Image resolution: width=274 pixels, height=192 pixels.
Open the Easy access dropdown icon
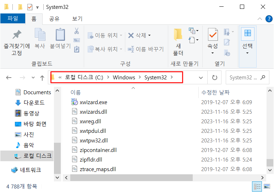(x=193, y=40)
